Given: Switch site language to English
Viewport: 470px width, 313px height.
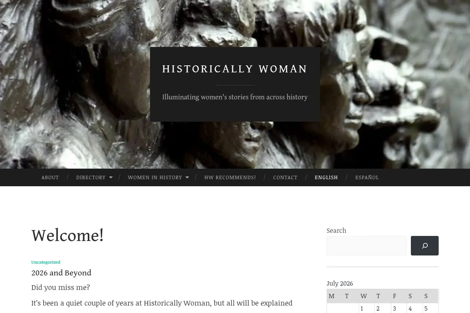Looking at the screenshot, I should click(326, 177).
